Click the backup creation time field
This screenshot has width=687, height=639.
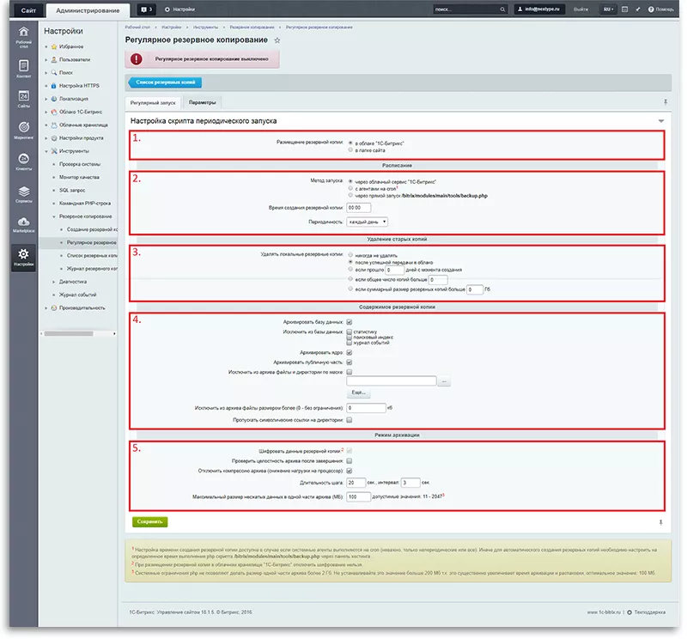coord(358,208)
